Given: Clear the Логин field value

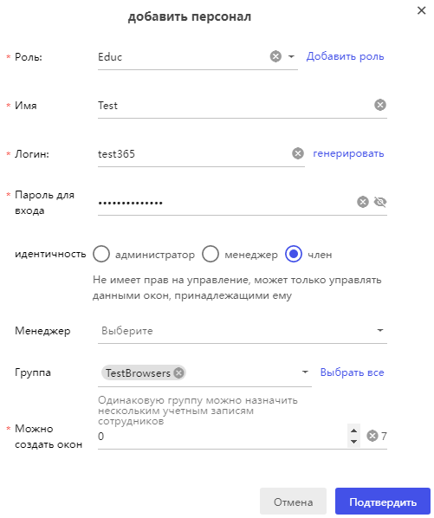Looking at the screenshot, I should (298, 153).
